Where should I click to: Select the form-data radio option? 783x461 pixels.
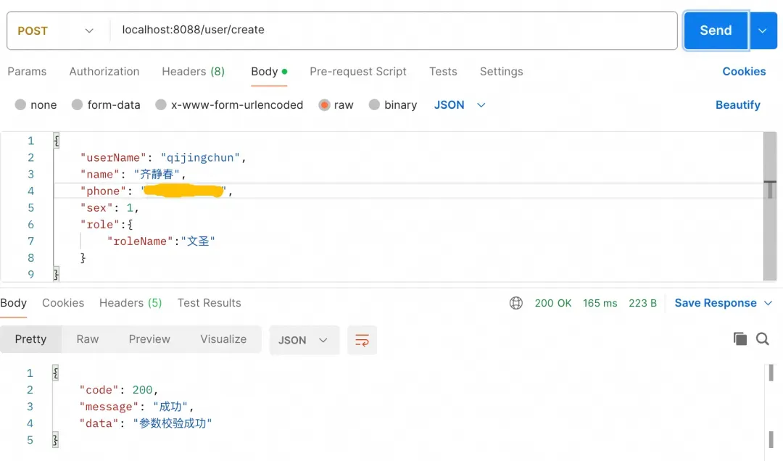(77, 105)
